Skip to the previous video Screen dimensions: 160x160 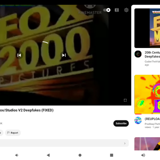(x=19, y=55)
